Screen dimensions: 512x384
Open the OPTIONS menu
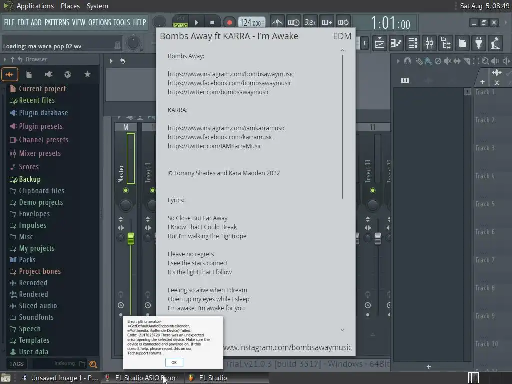[x=100, y=22]
